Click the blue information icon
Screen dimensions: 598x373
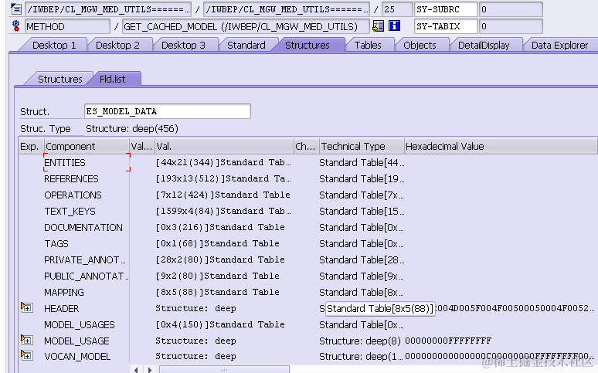pyautogui.click(x=394, y=26)
